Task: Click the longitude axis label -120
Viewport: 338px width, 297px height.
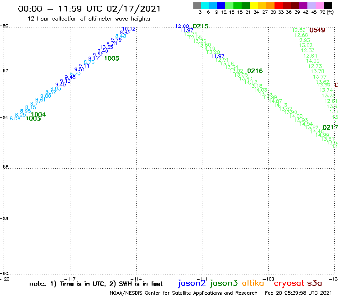Action: [5, 279]
